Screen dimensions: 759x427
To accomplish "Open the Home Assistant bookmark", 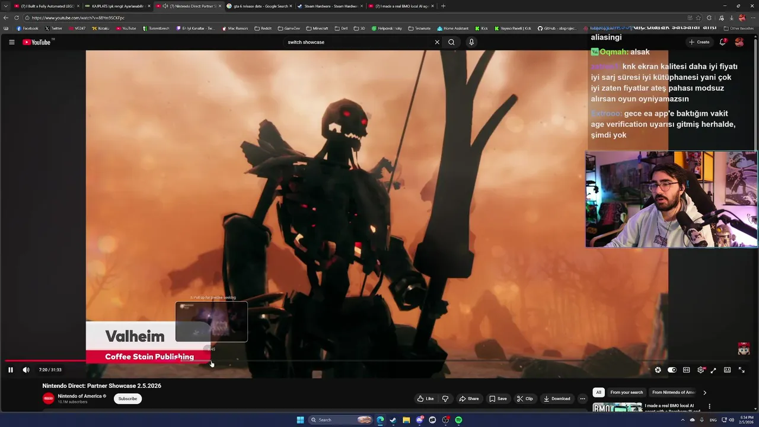I will (x=452, y=28).
